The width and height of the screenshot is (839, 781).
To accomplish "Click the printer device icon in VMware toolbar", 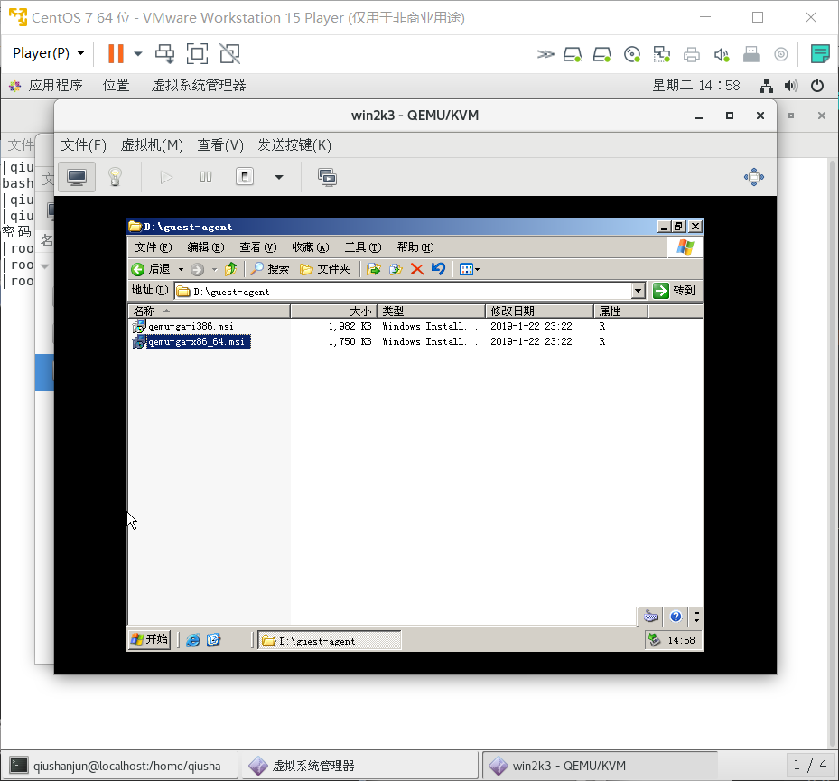I will 692,54.
